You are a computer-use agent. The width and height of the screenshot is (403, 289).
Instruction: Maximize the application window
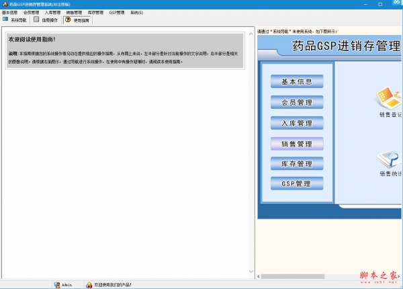click(380, 5)
